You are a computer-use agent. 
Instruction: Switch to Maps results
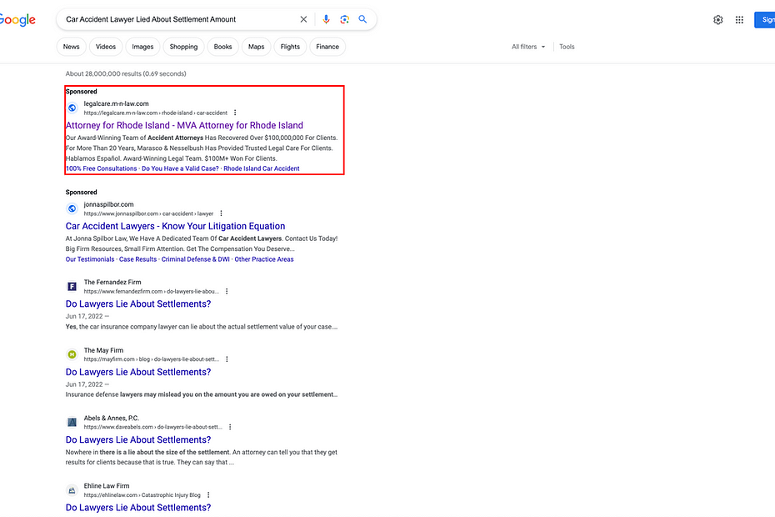(x=256, y=47)
